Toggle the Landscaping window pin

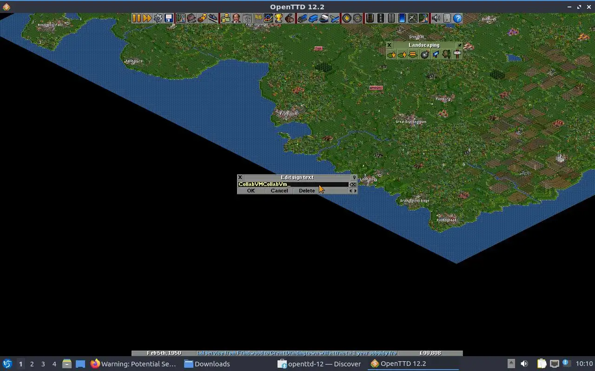460,45
